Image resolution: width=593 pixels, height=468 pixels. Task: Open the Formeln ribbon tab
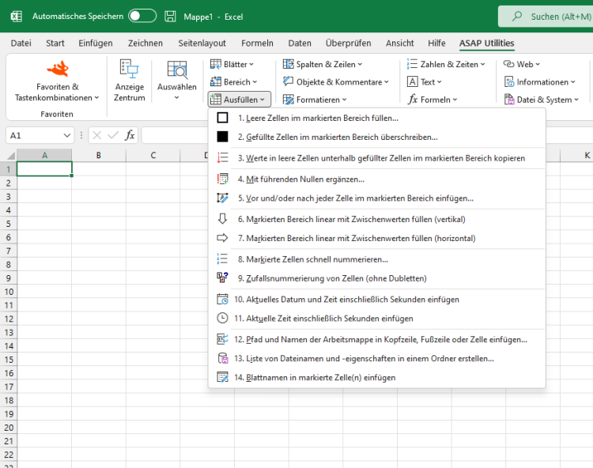pyautogui.click(x=257, y=43)
